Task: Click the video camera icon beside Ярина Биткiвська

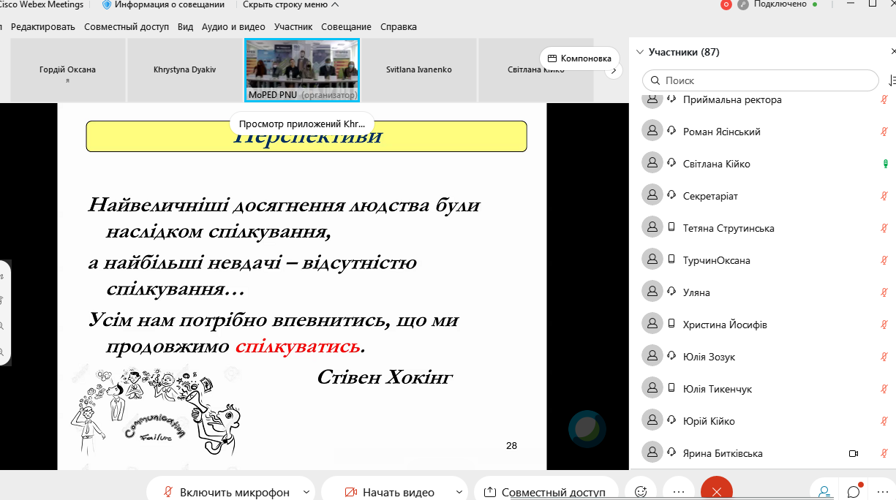Action: 854,453
